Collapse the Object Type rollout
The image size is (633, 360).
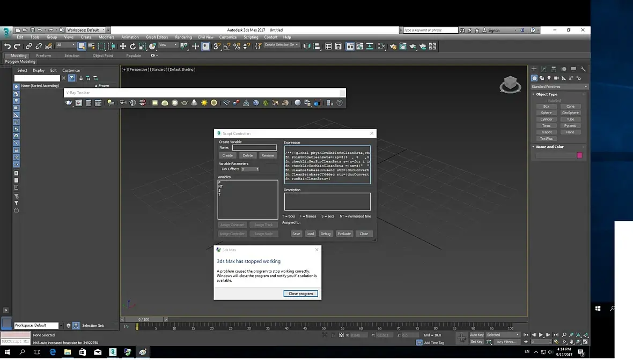[x=547, y=94]
